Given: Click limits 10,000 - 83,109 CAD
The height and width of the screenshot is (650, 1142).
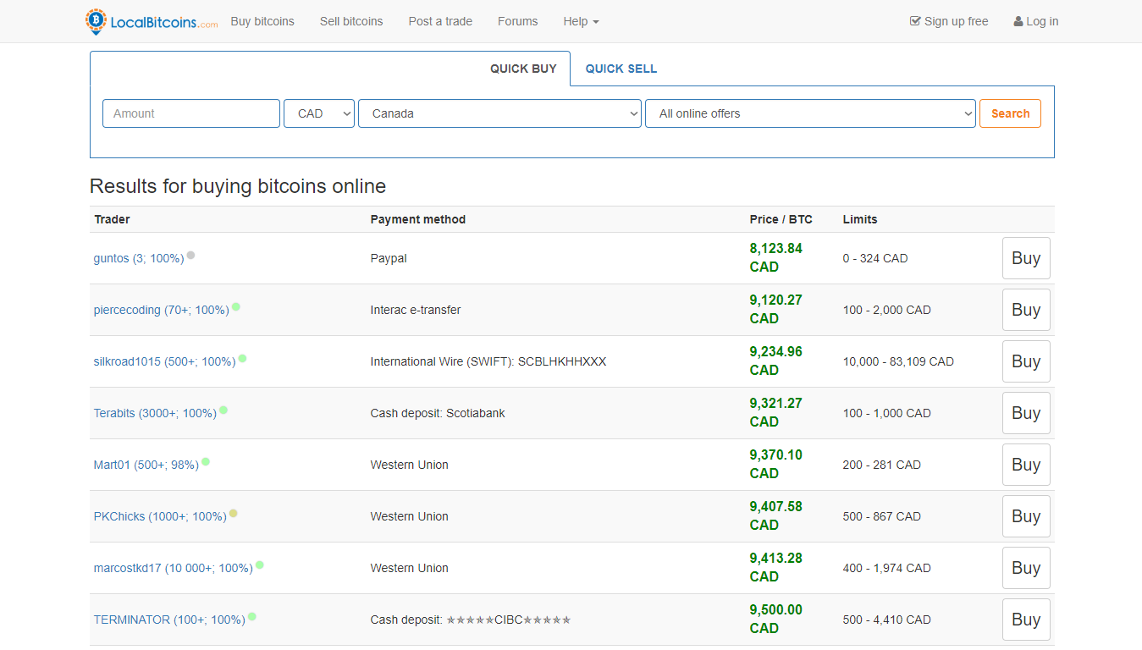Looking at the screenshot, I should [898, 361].
